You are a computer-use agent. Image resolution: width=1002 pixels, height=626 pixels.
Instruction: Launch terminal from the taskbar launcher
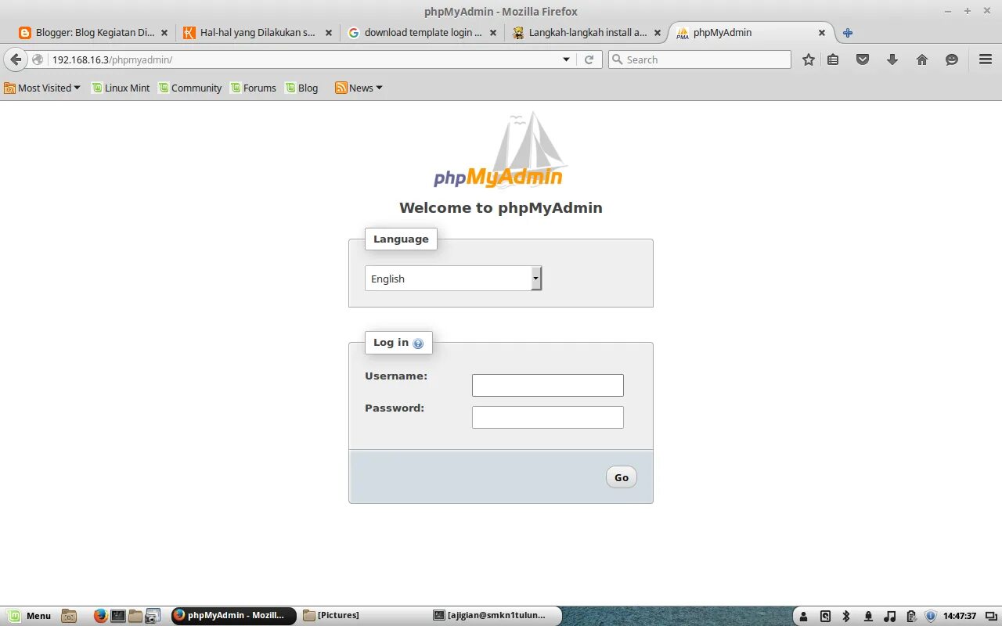click(x=118, y=616)
